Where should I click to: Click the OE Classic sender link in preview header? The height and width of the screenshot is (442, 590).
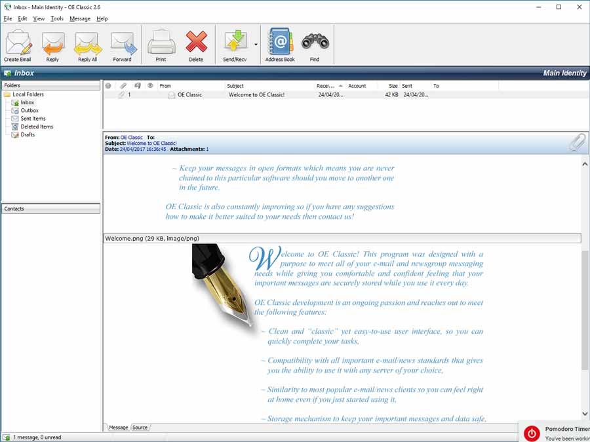tap(131, 138)
